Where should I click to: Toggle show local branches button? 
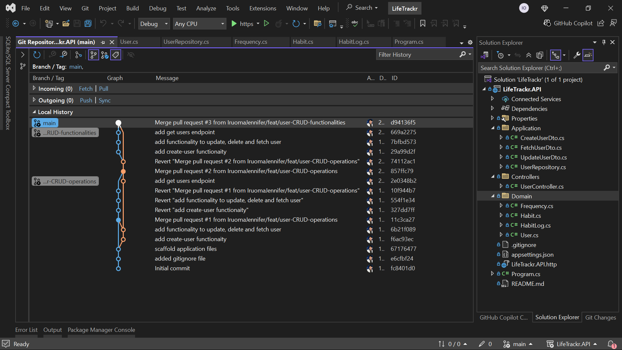93,55
